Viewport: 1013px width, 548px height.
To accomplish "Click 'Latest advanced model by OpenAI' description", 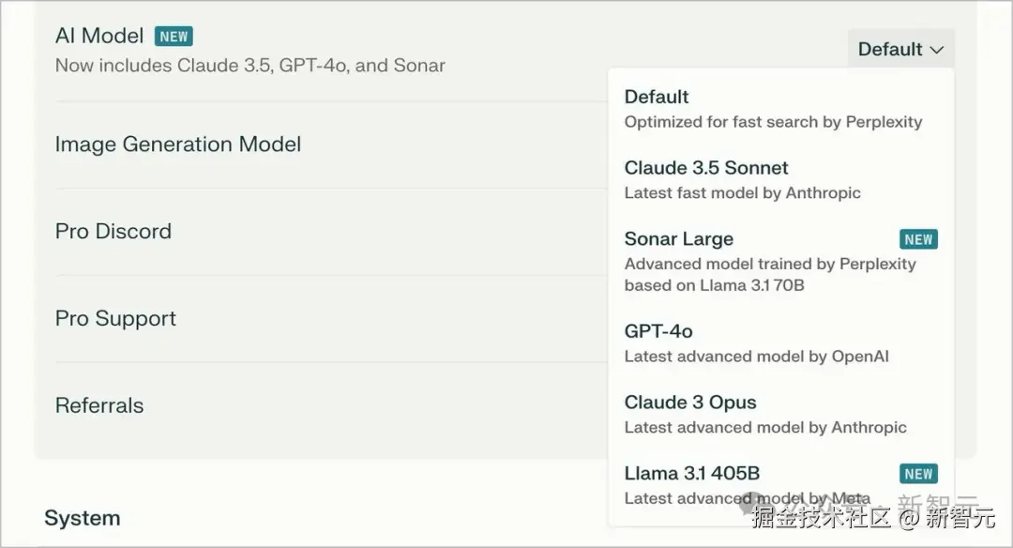I will click(756, 357).
